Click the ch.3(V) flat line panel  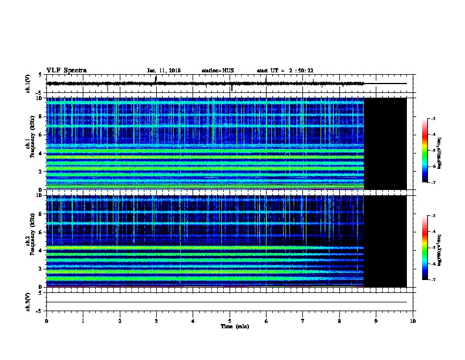click(230, 302)
